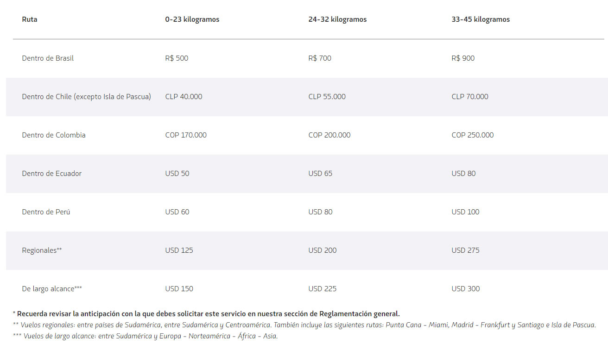Viewport: 608px width, 350px height.
Task: Select the Dentro de Colombia row label
Action: [x=54, y=135]
